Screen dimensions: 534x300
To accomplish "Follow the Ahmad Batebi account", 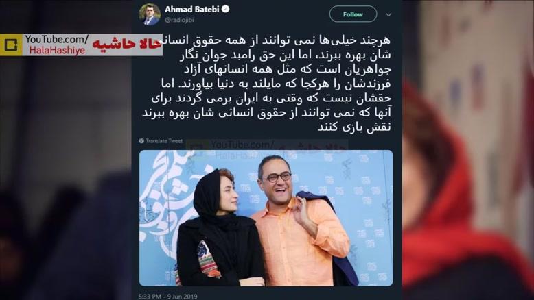I will (353, 14).
